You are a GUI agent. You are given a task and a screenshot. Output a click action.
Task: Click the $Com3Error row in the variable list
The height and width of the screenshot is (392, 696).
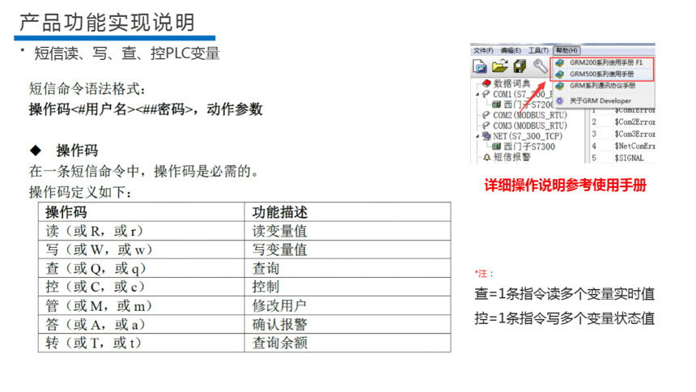tap(622, 134)
